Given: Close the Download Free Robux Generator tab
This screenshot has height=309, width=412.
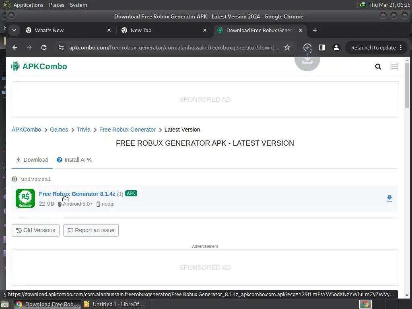Looking at the screenshot, I should pyautogui.click(x=301, y=30).
